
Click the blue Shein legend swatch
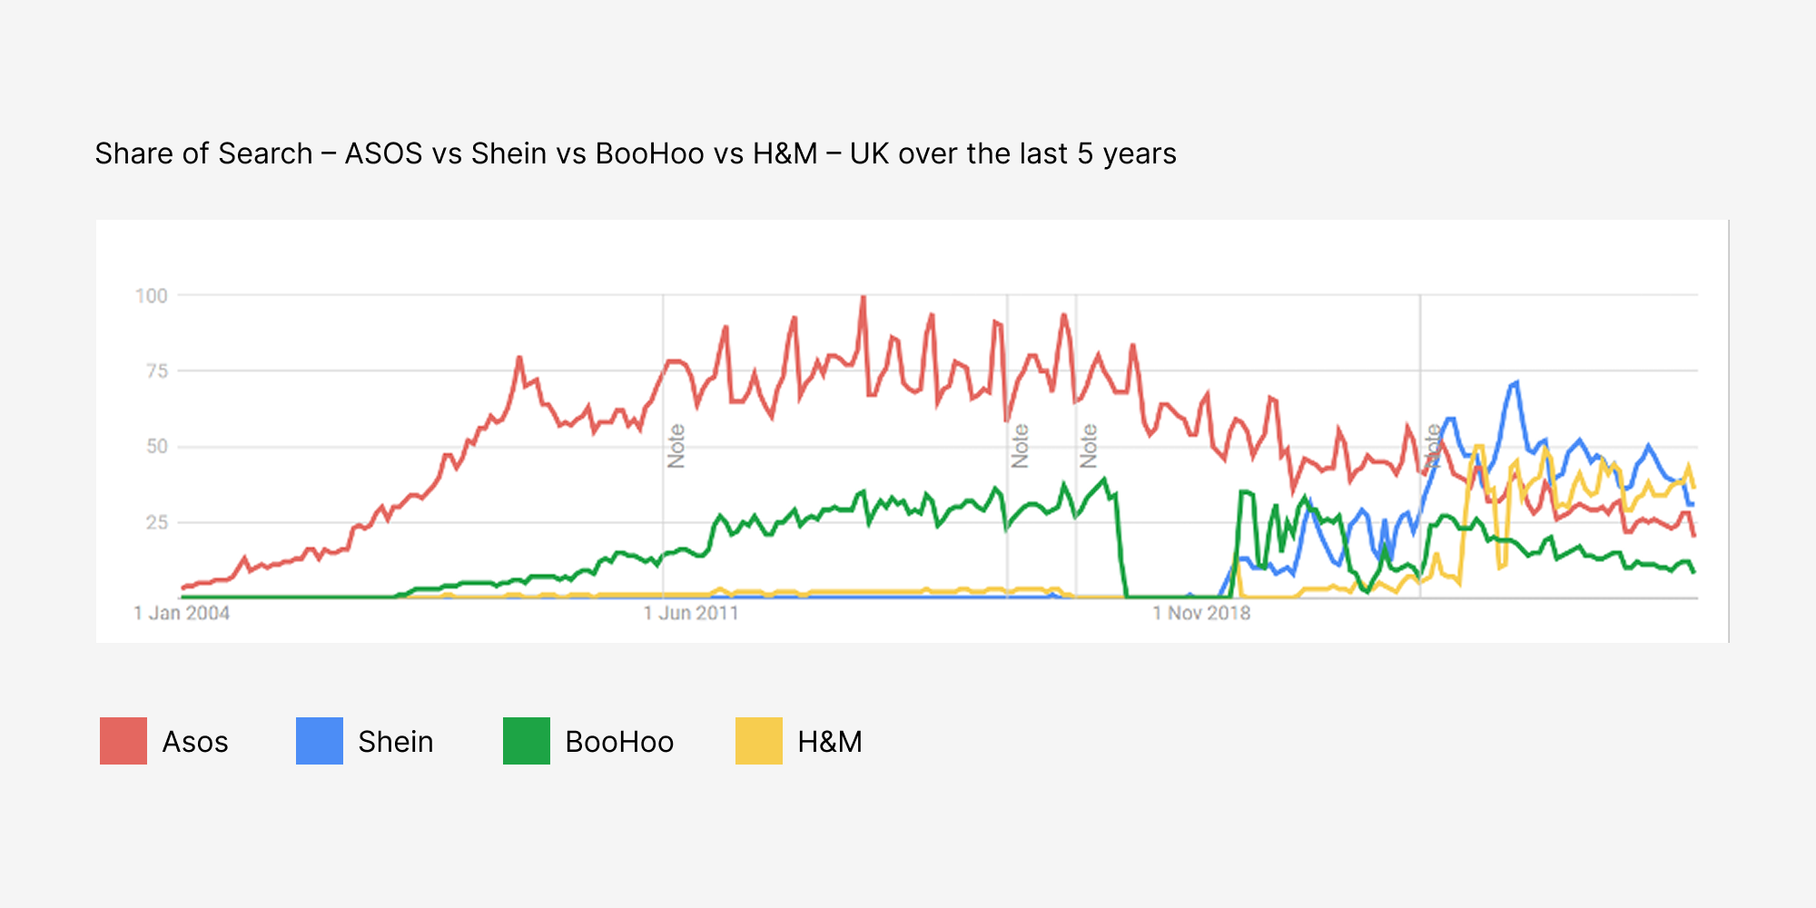point(320,741)
